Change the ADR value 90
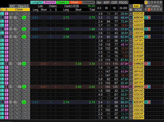The height and width of the screenshot is (122, 164). point(106,8)
